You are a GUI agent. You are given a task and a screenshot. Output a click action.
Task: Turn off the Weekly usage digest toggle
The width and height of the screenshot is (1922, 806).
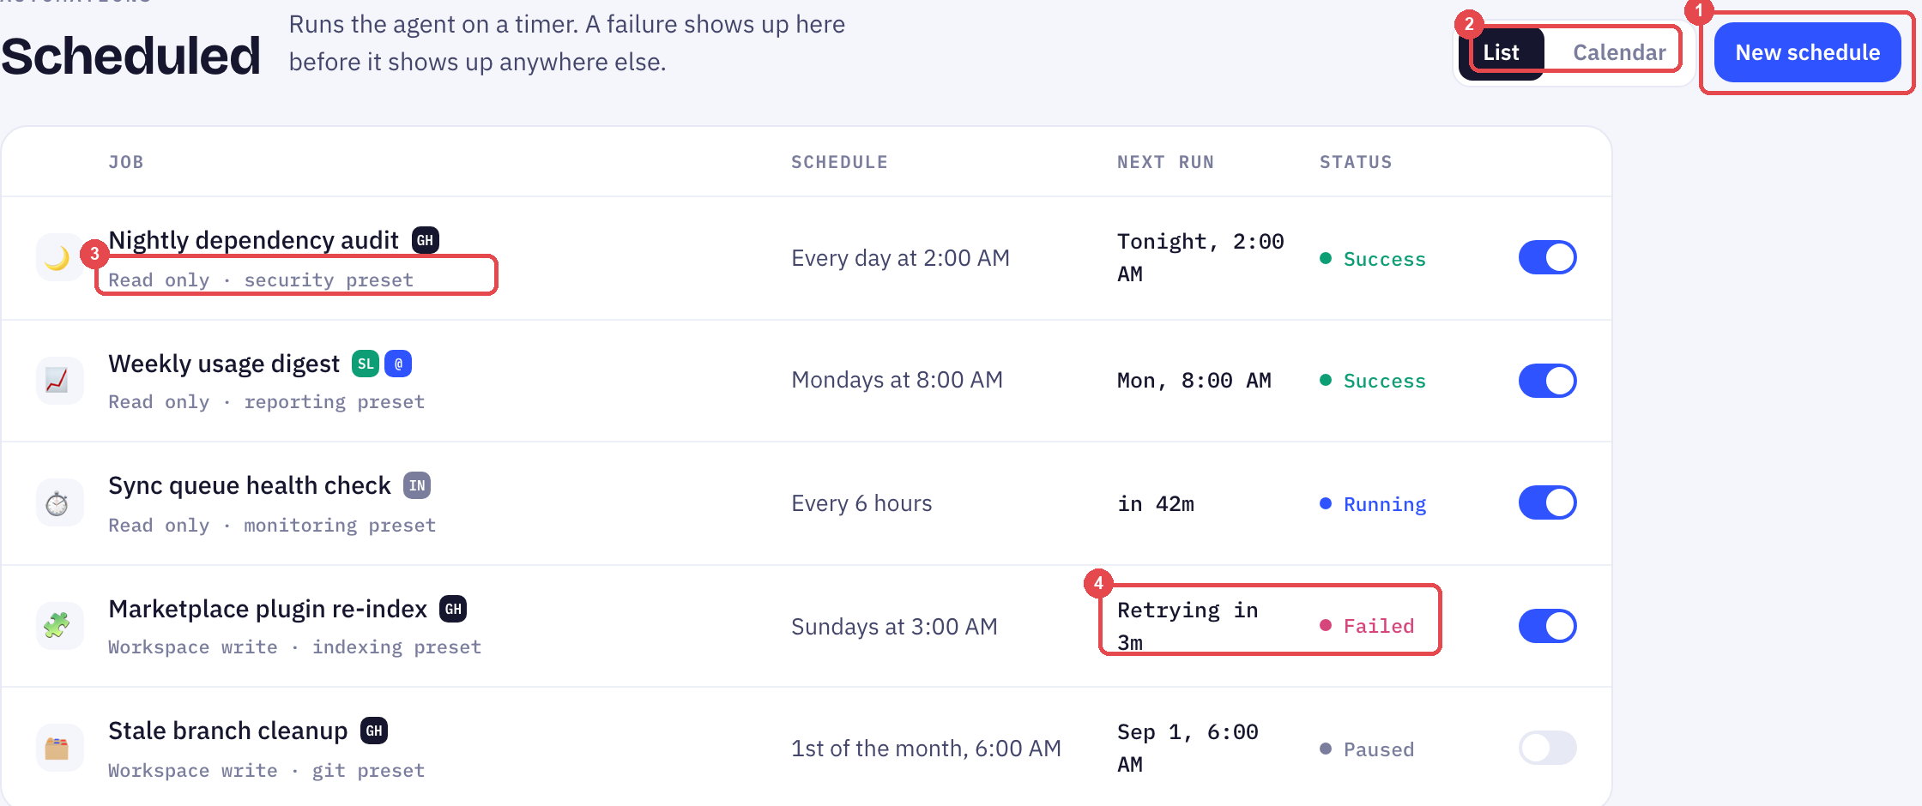pyautogui.click(x=1548, y=381)
